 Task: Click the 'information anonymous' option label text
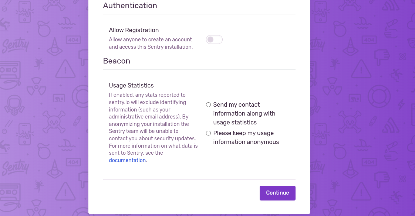point(246,142)
